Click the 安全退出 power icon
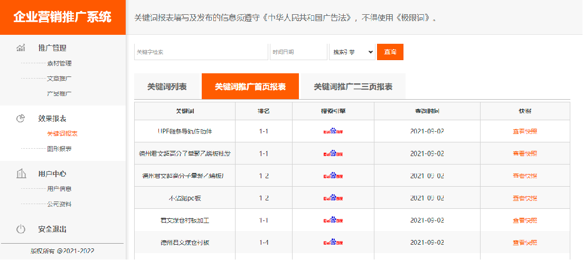The height and width of the screenshot is (260, 583). tap(21, 229)
